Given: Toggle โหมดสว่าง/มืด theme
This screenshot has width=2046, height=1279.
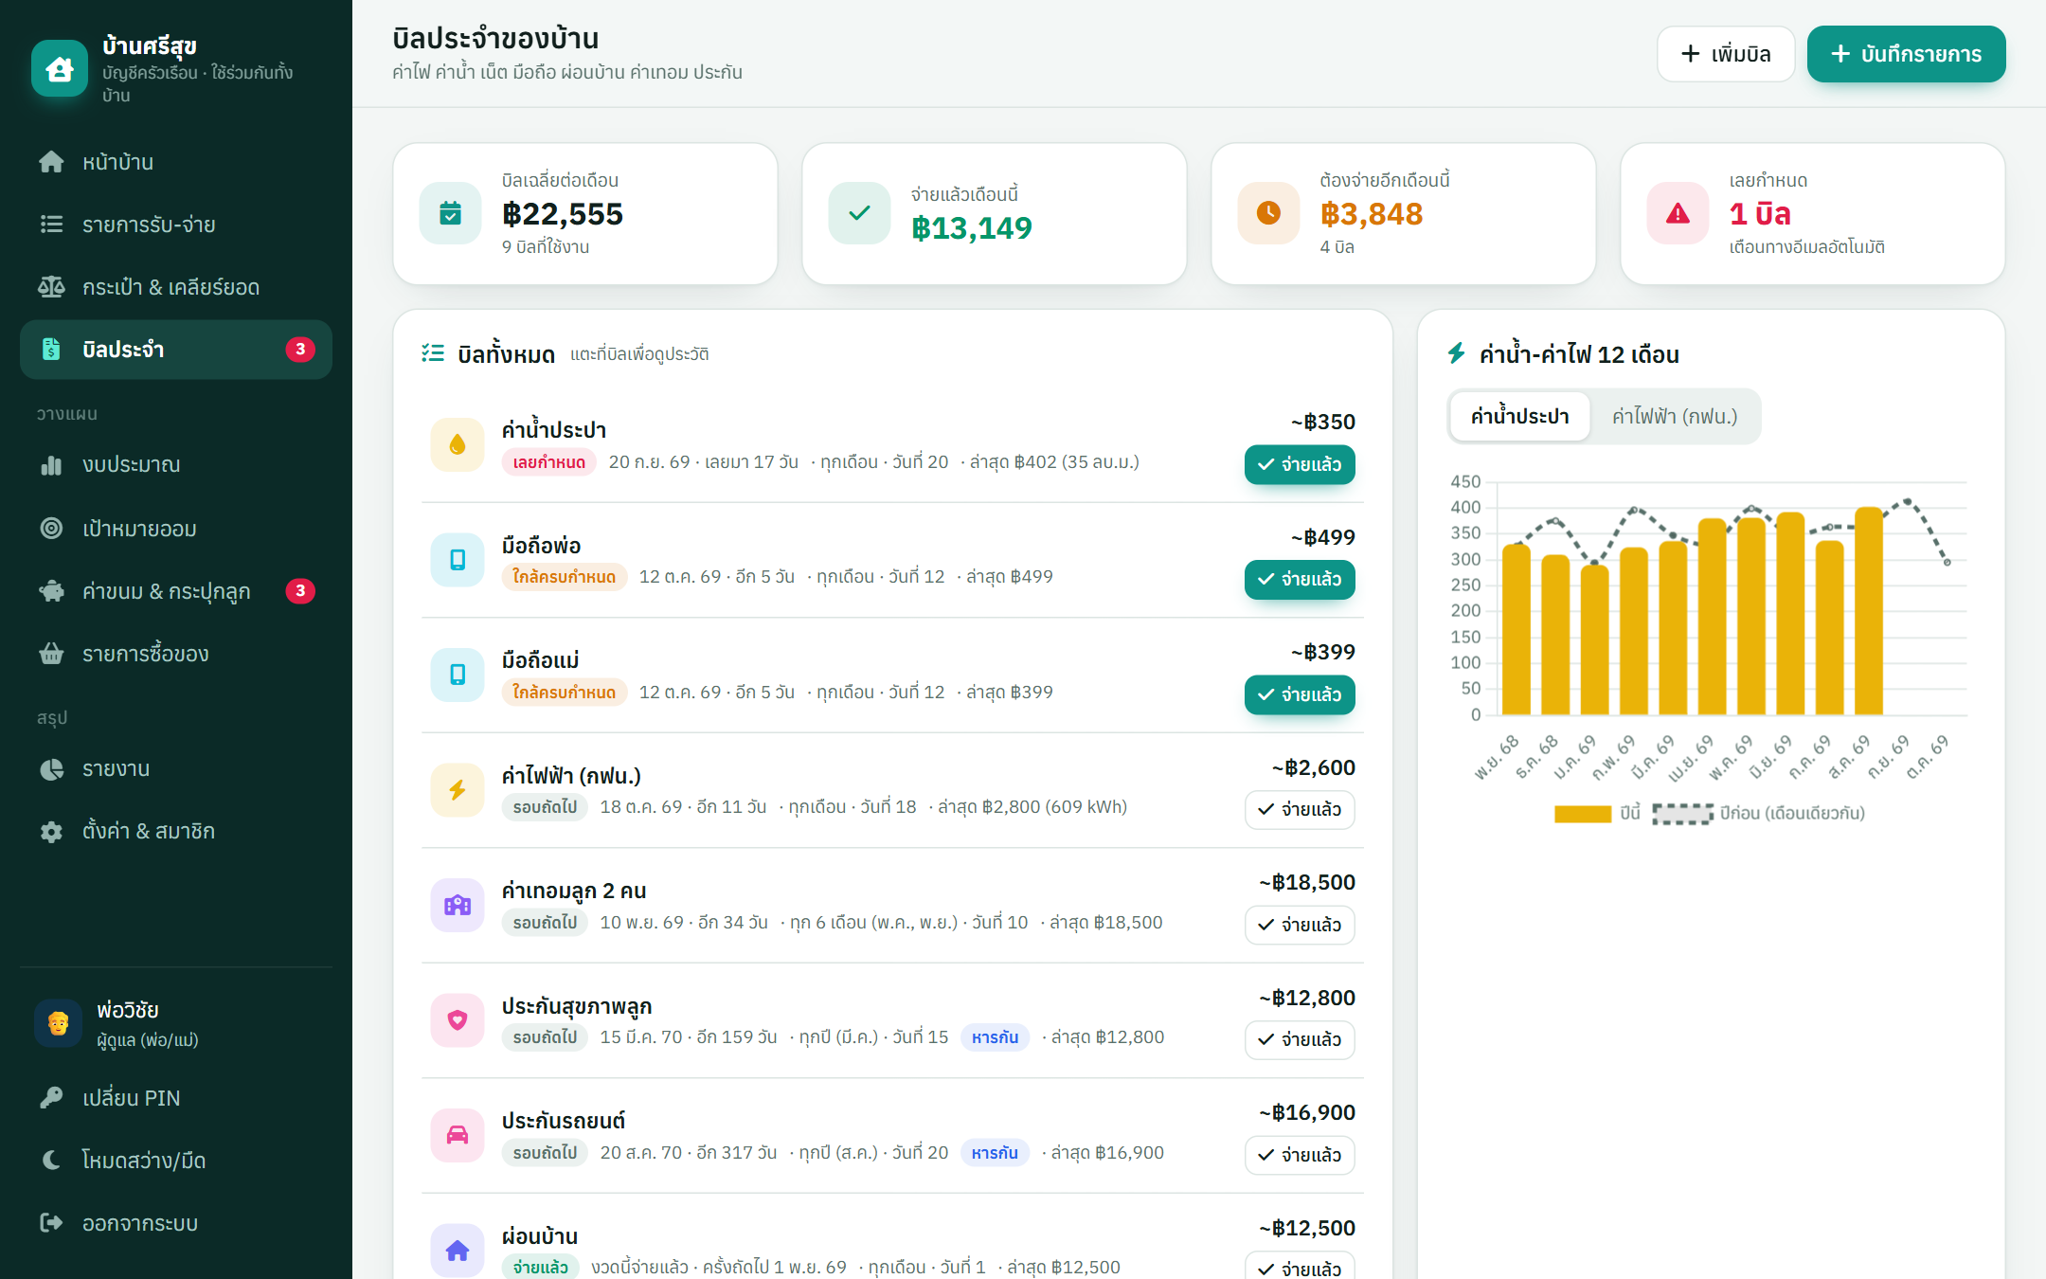Looking at the screenshot, I should pos(176,1161).
